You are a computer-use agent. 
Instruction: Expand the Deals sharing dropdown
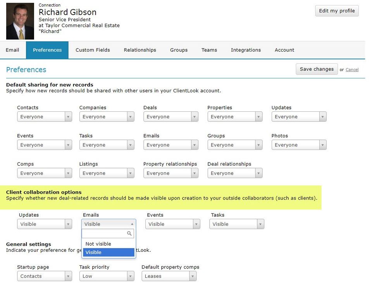pyautogui.click(x=170, y=117)
